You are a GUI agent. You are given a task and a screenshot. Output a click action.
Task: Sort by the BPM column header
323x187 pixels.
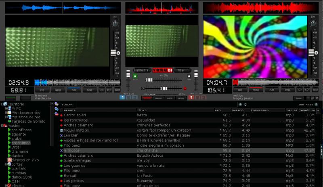pos(223,110)
